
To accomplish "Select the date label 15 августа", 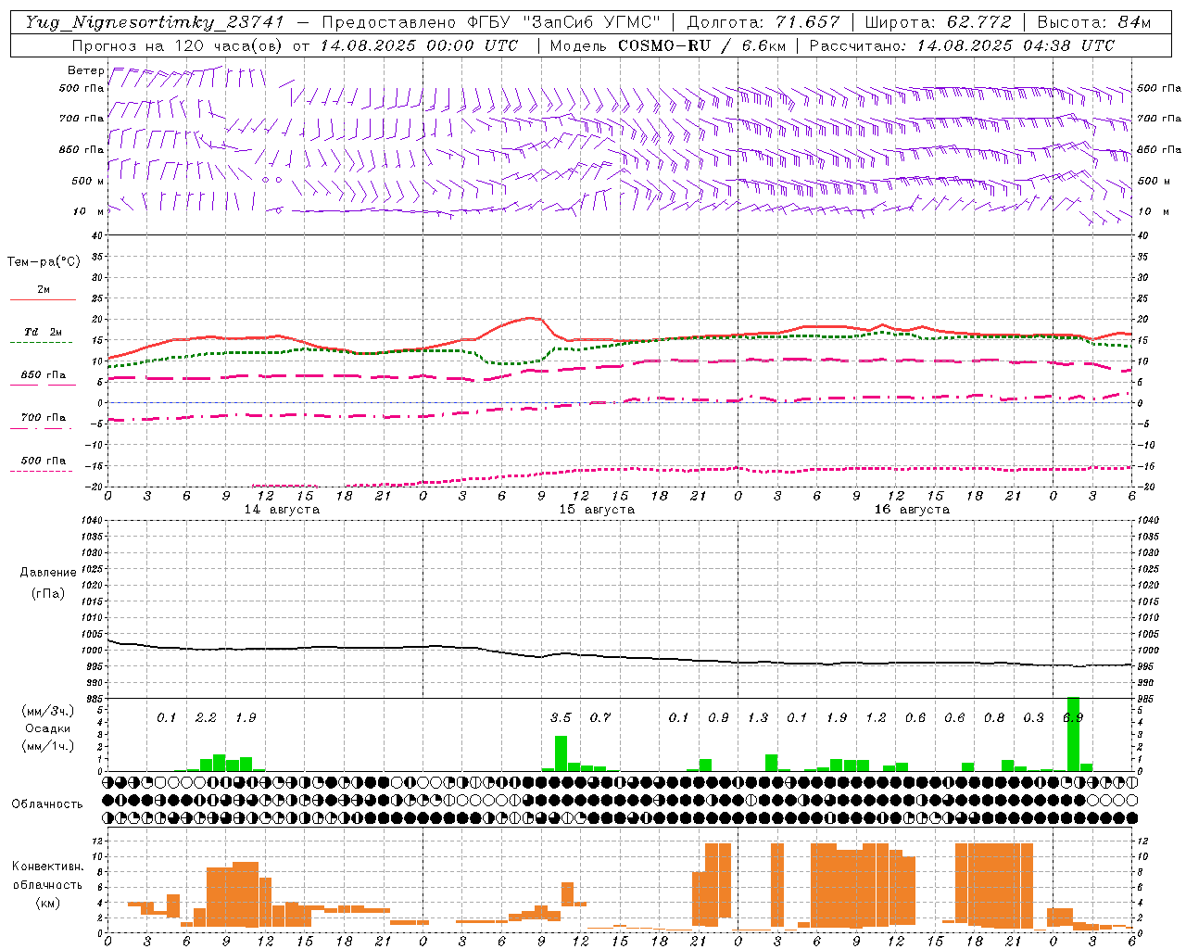I will click(597, 510).
